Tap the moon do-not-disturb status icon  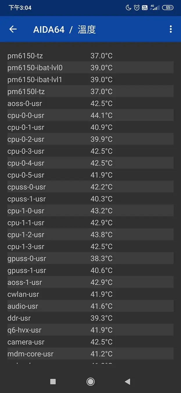128,8
